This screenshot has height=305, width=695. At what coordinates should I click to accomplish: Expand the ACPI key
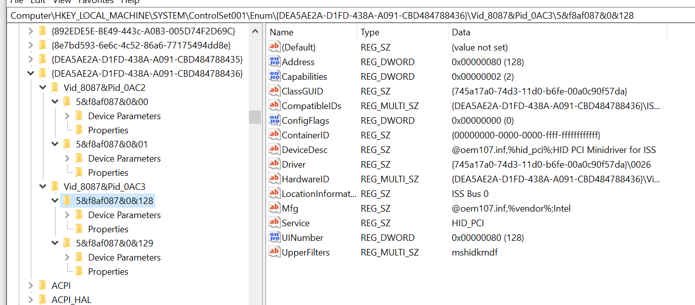[x=30, y=286]
